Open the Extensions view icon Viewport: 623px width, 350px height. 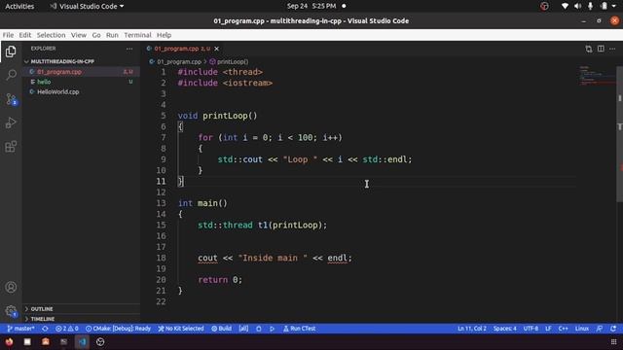click(x=11, y=147)
